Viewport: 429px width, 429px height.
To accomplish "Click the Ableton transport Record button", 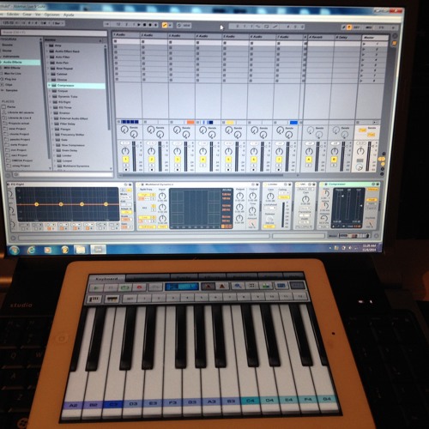I will [150, 25].
